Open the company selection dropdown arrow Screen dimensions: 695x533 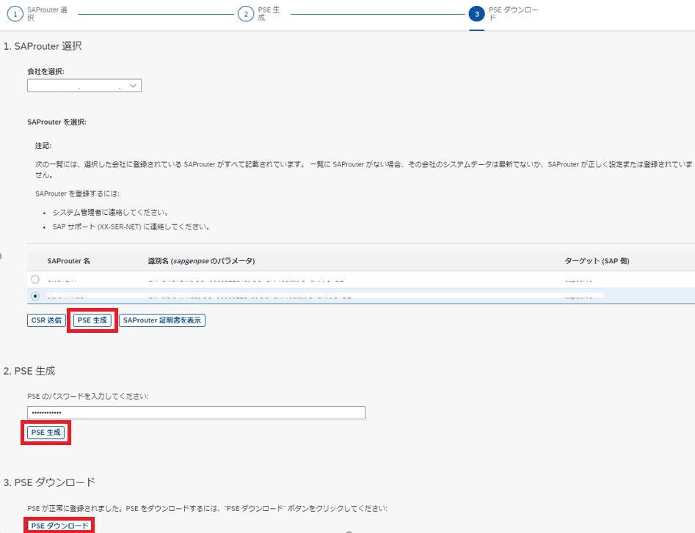pos(133,86)
